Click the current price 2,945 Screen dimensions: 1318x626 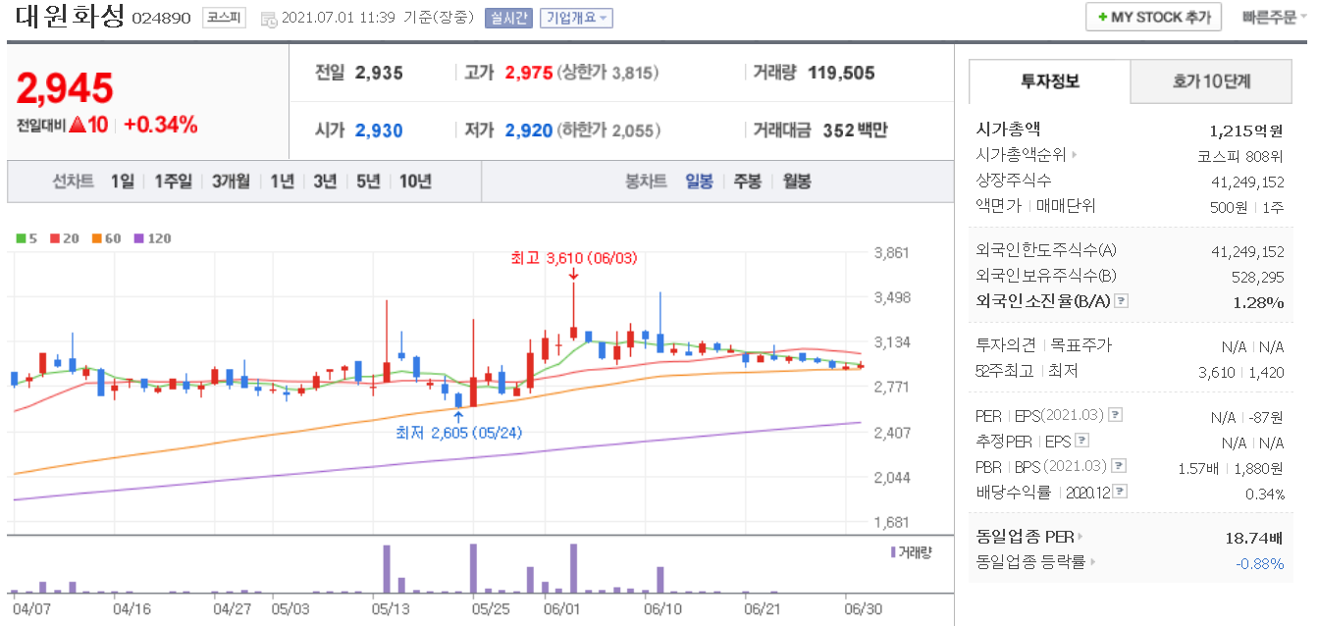(x=65, y=89)
